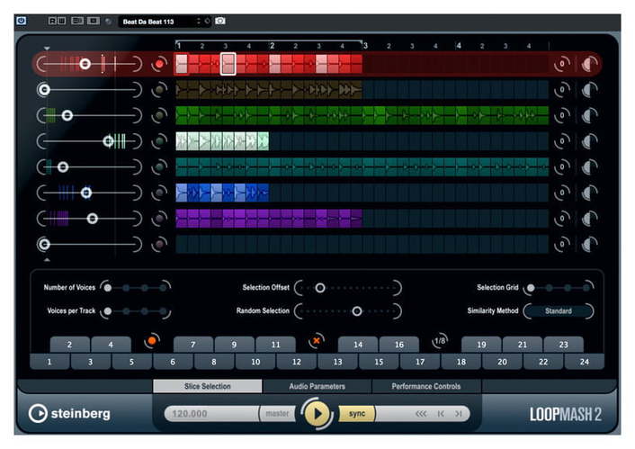Toggle the blue track monitor button
Screen dimensions: 635x449
pyautogui.click(x=159, y=193)
